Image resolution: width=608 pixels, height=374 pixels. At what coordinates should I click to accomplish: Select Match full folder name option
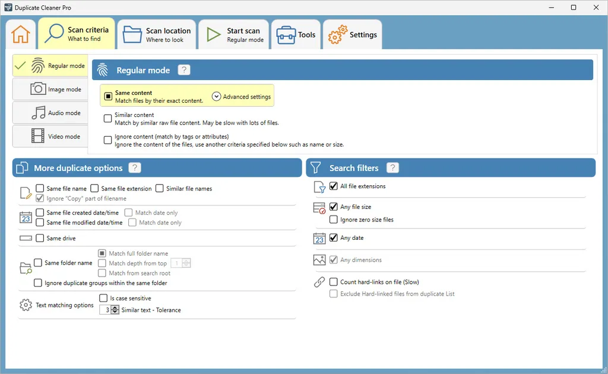point(102,253)
